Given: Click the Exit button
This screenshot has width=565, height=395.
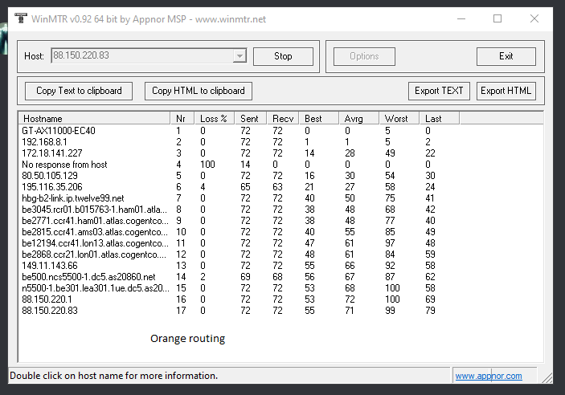Looking at the screenshot, I should pyautogui.click(x=506, y=56).
